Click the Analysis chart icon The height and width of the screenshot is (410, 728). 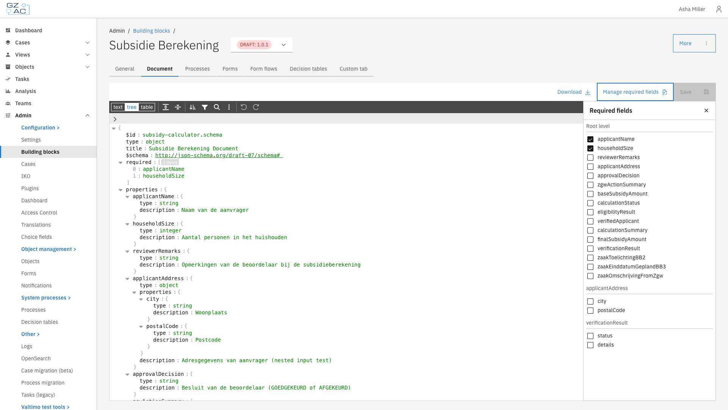pos(8,91)
